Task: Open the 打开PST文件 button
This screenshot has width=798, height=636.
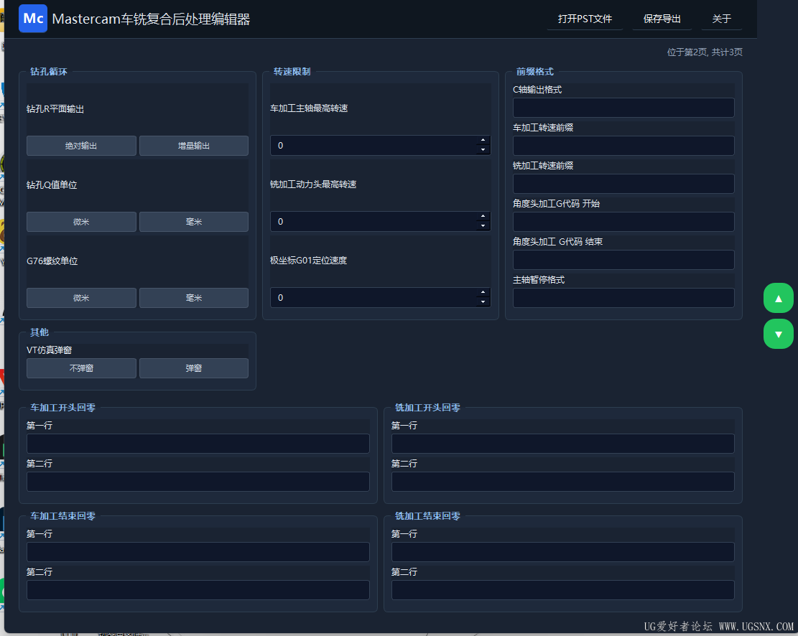Action: 585,19
